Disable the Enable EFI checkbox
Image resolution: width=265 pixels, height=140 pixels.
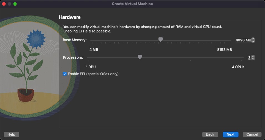(65, 74)
